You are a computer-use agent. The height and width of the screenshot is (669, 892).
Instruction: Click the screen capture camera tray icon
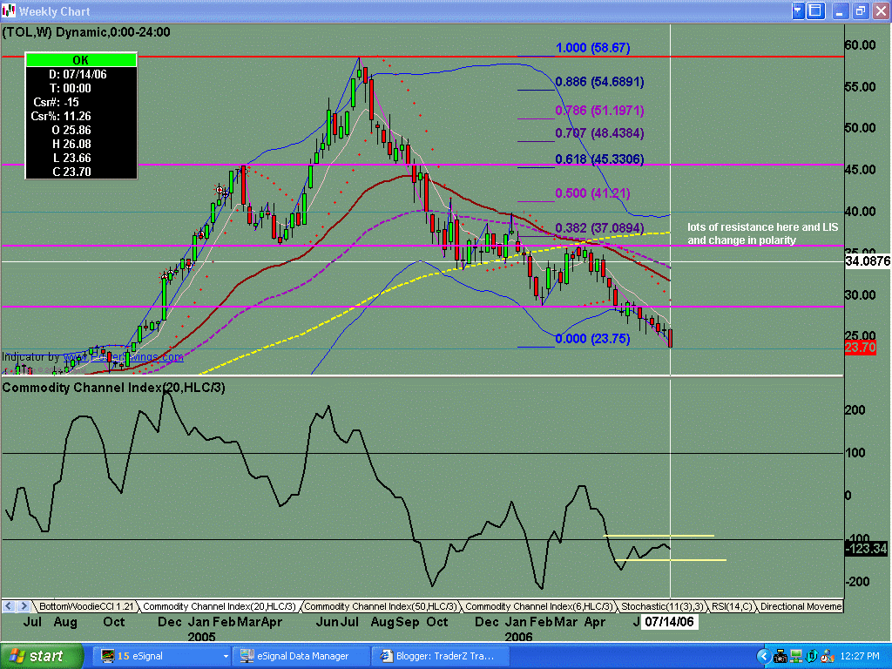pos(780,657)
